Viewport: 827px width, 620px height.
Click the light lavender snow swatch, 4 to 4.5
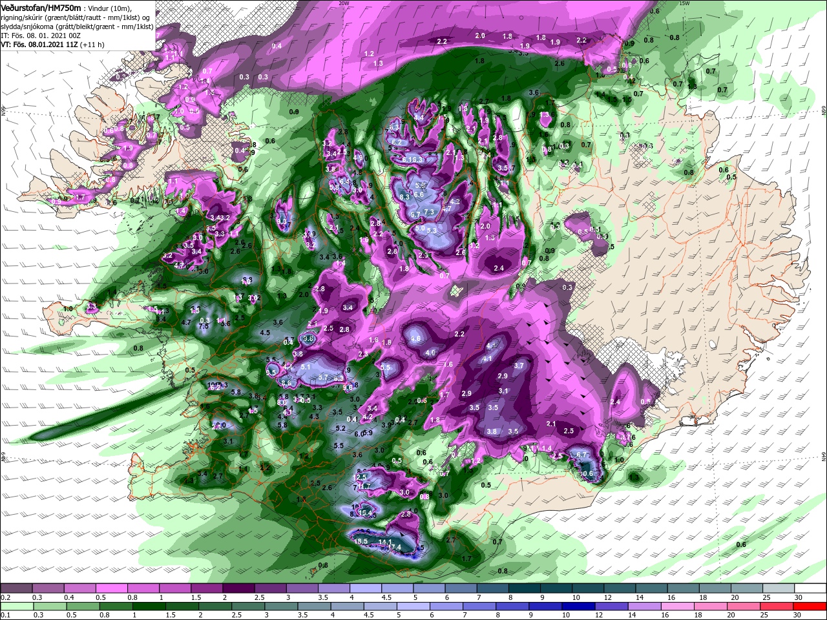point(366,588)
